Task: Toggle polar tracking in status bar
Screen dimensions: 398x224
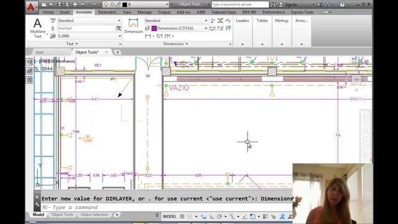Action: [220, 217]
